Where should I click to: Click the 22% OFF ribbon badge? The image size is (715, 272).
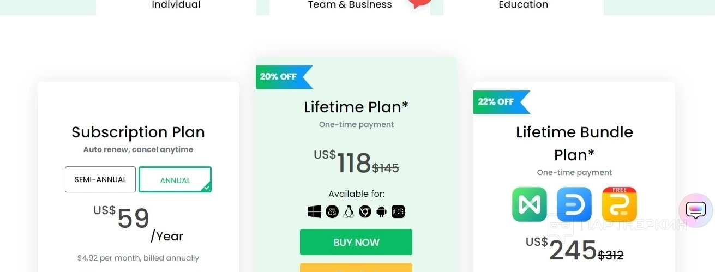[x=498, y=102]
